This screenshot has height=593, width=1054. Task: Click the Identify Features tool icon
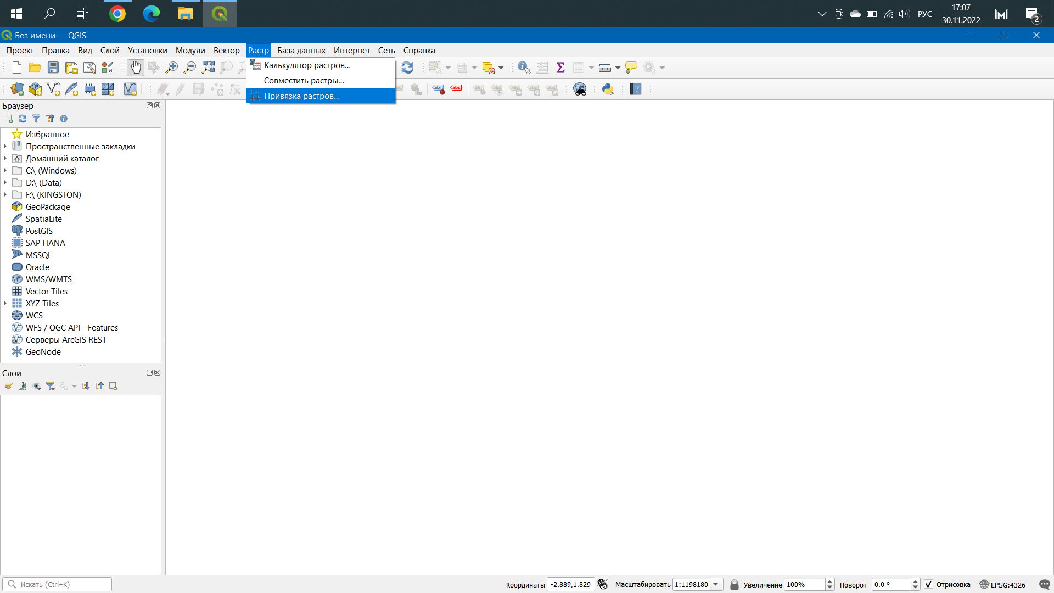pyautogui.click(x=524, y=68)
